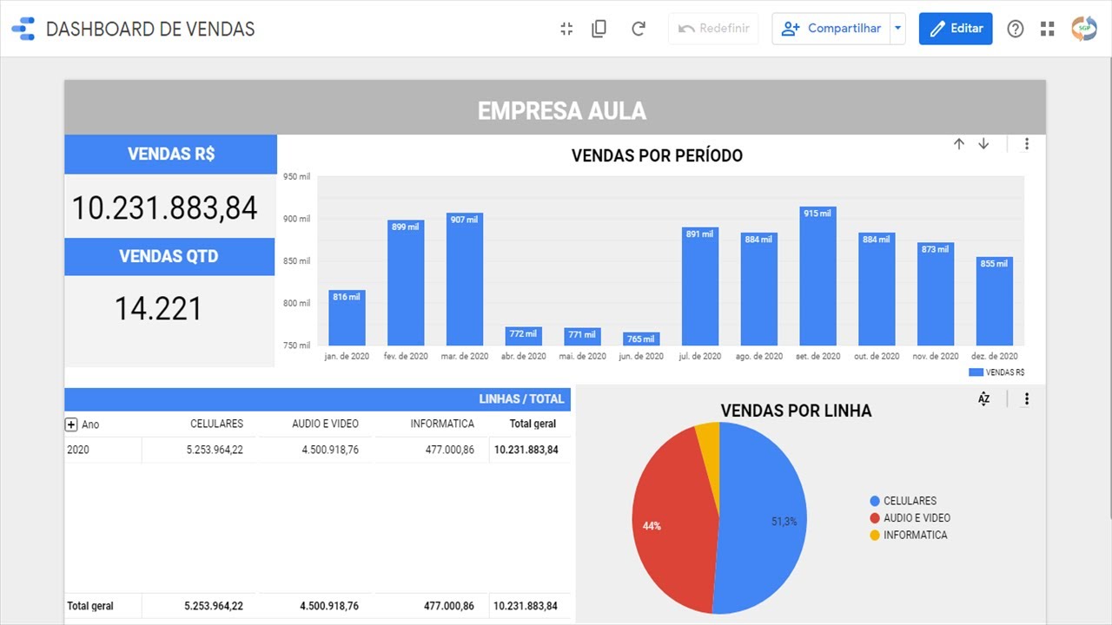This screenshot has width=1112, height=625.
Task: Expand the Ano row with plus icon
Action: (71, 424)
